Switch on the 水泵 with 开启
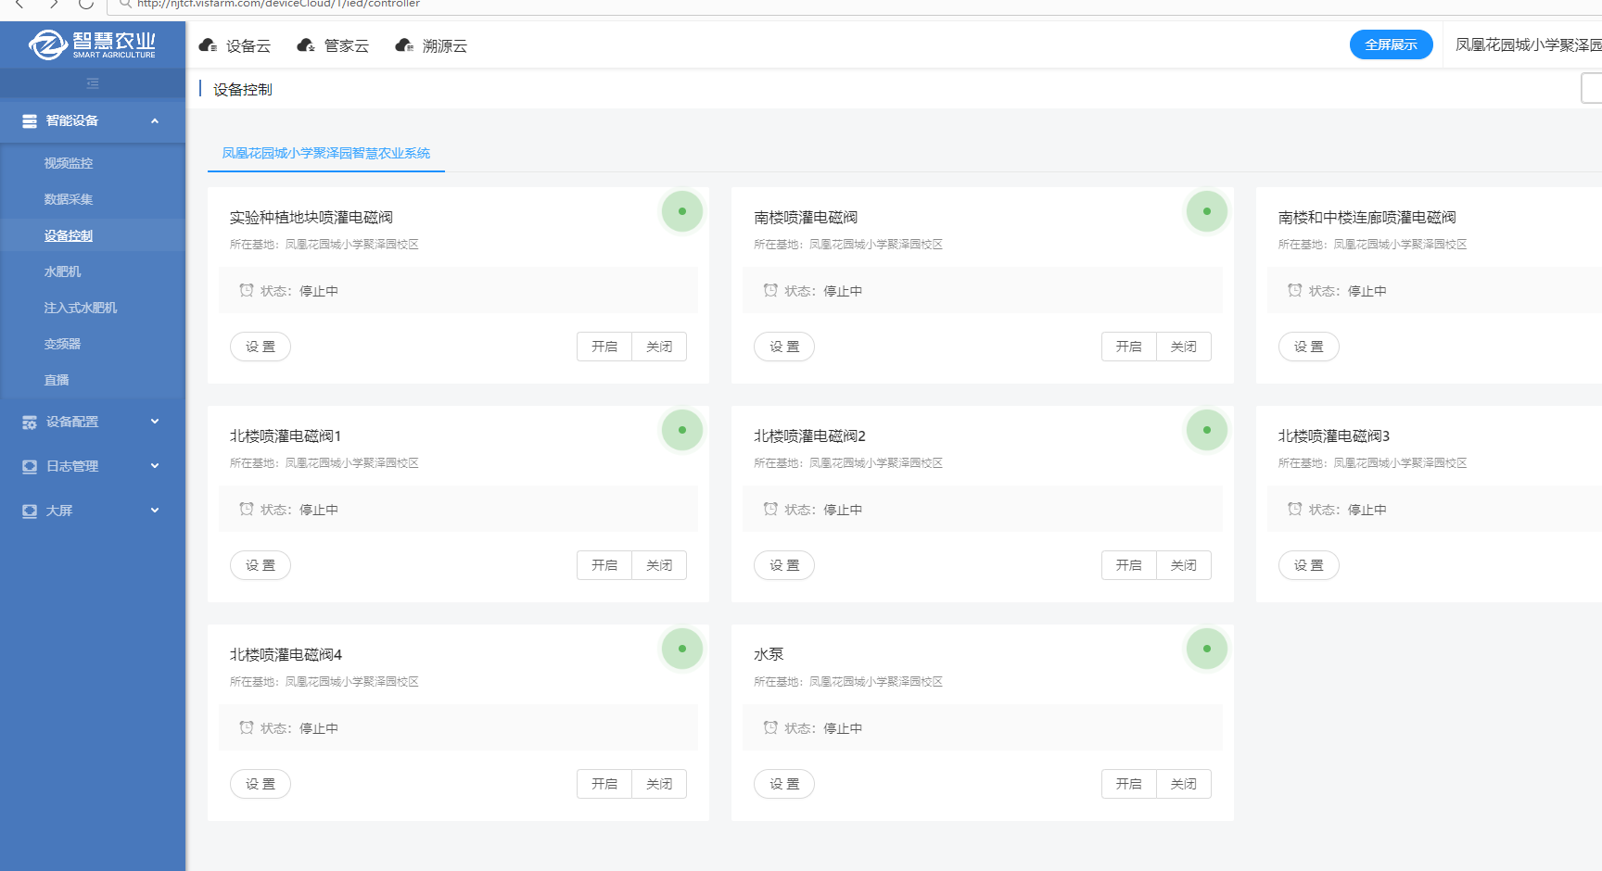The width and height of the screenshot is (1602, 871). click(1128, 784)
